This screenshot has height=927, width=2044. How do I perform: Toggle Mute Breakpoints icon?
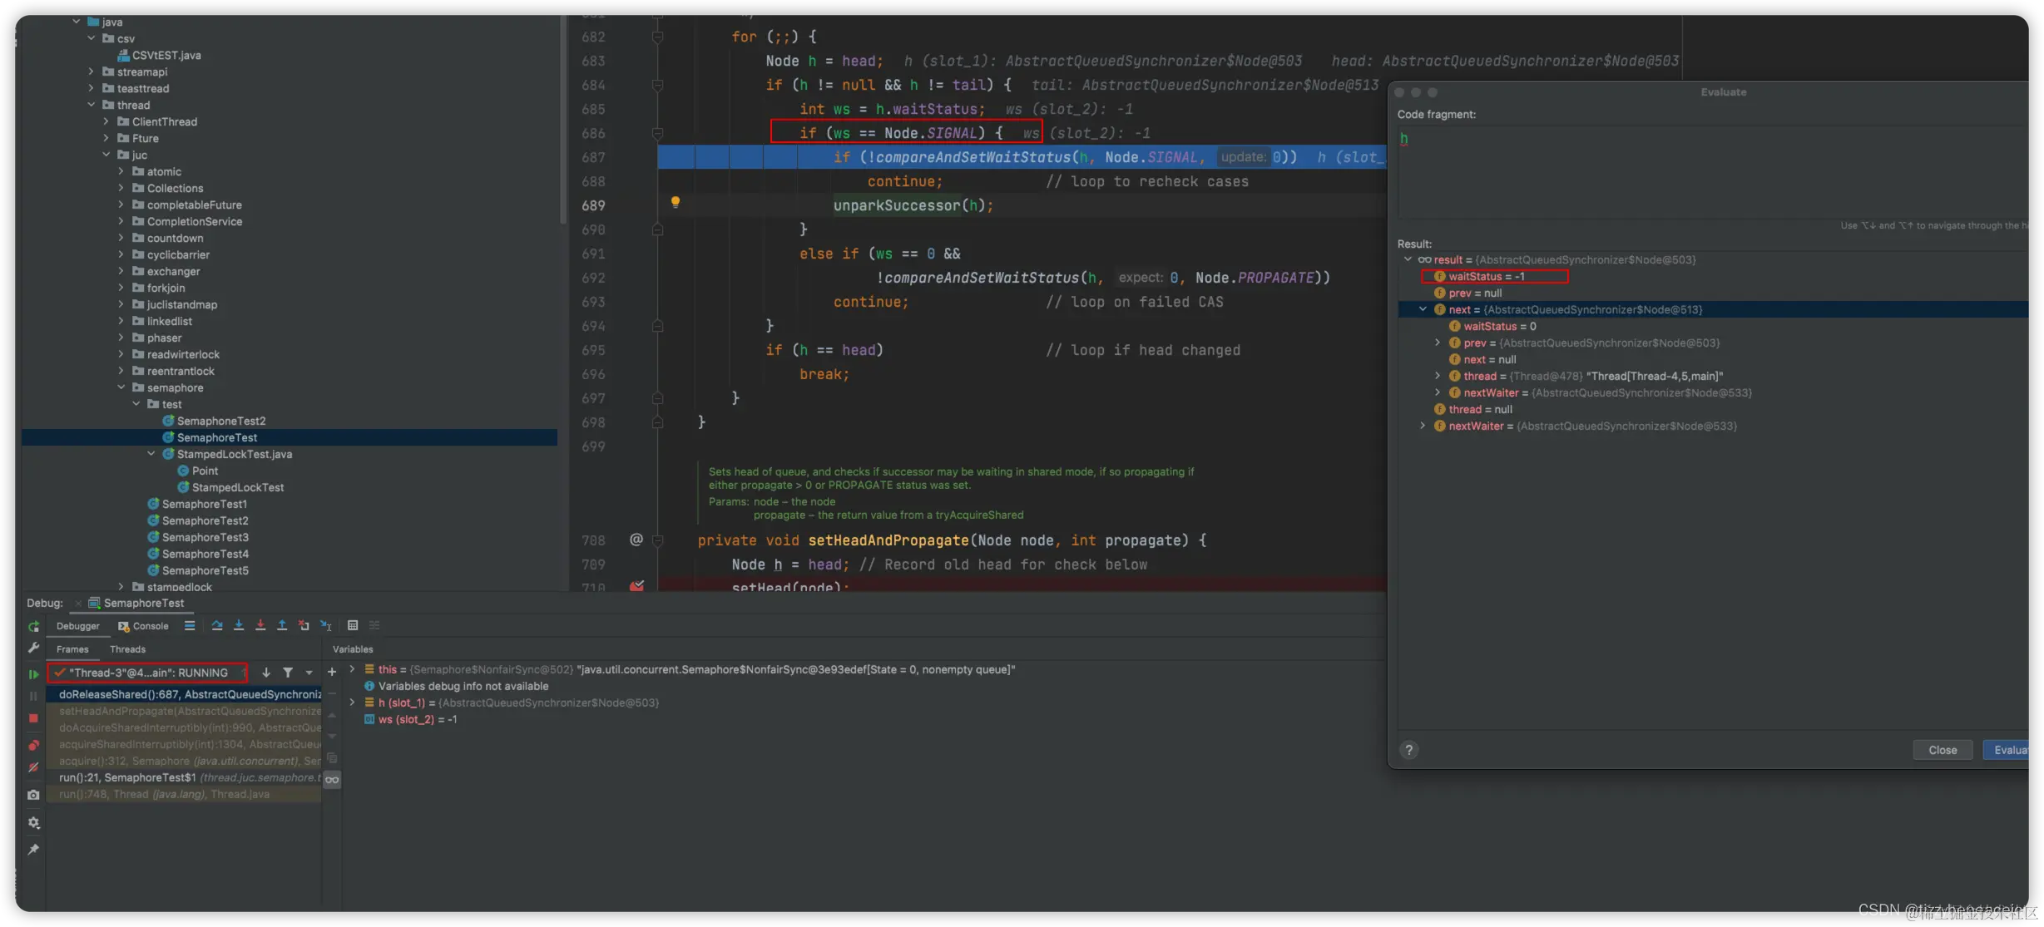[x=33, y=768]
